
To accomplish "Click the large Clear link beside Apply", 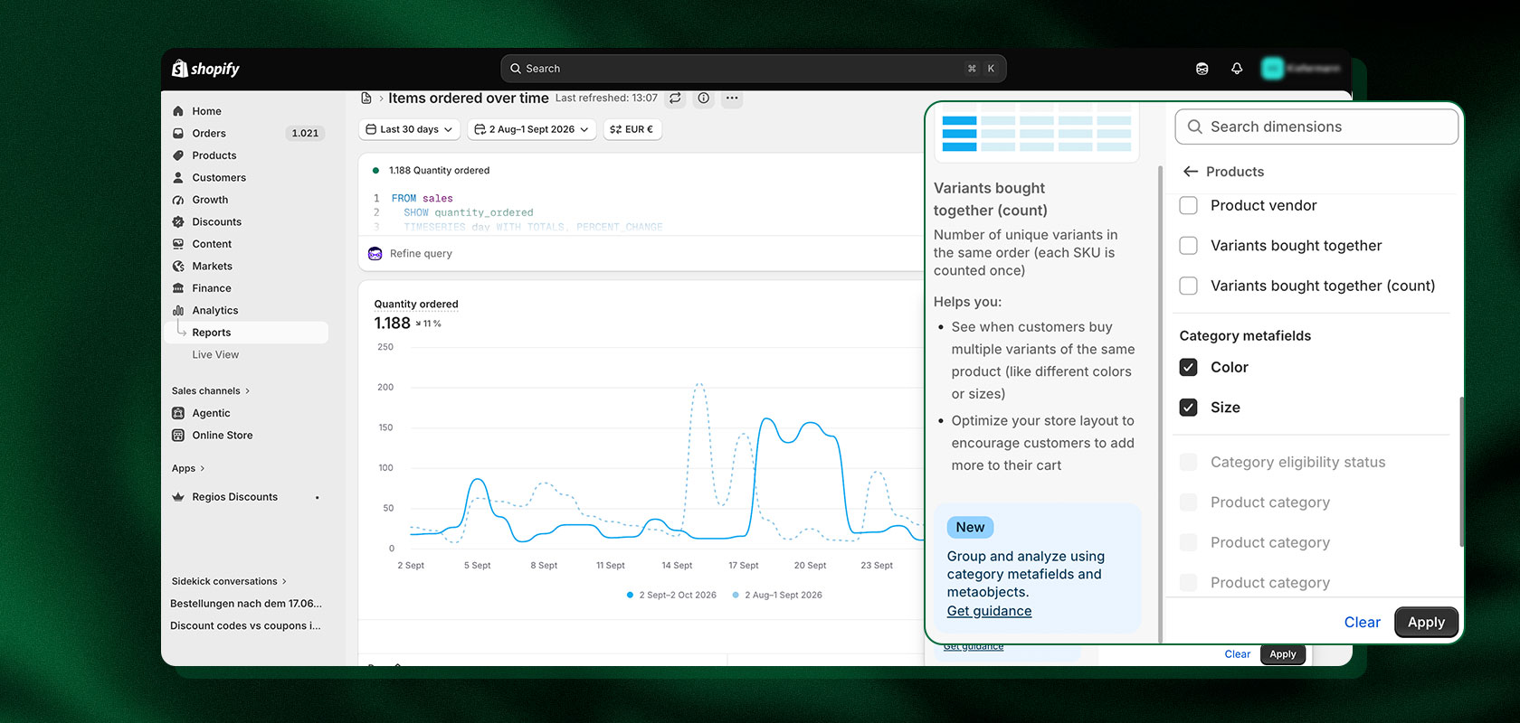I will pyautogui.click(x=1362, y=623).
